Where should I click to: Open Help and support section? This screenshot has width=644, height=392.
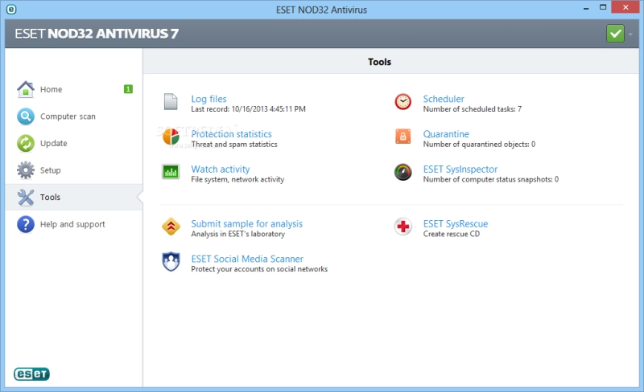point(74,224)
